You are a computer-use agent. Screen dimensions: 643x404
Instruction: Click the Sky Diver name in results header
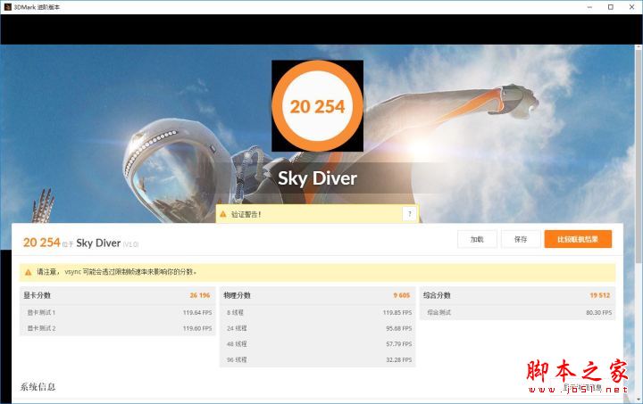coord(98,243)
